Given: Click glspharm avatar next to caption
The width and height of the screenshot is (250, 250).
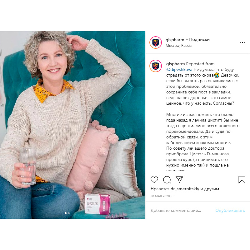Looking at the screenshot, I should [x=156, y=66].
